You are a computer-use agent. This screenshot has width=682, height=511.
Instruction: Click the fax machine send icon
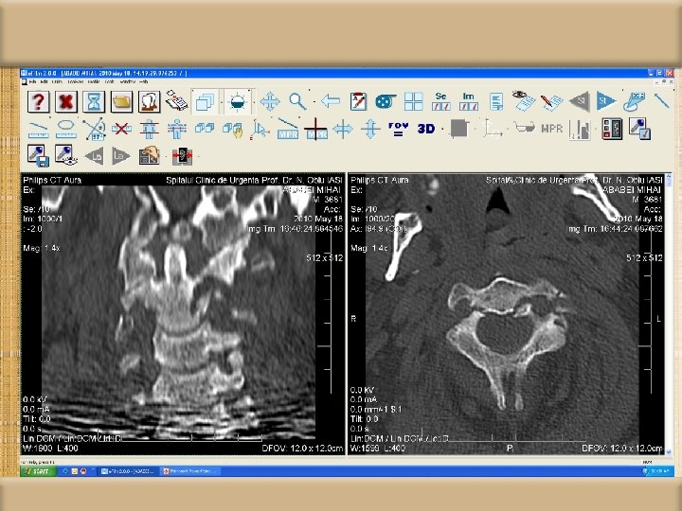176,101
